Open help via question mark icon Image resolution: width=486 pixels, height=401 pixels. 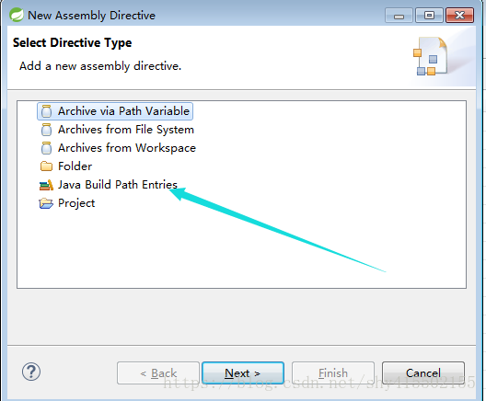tap(31, 372)
